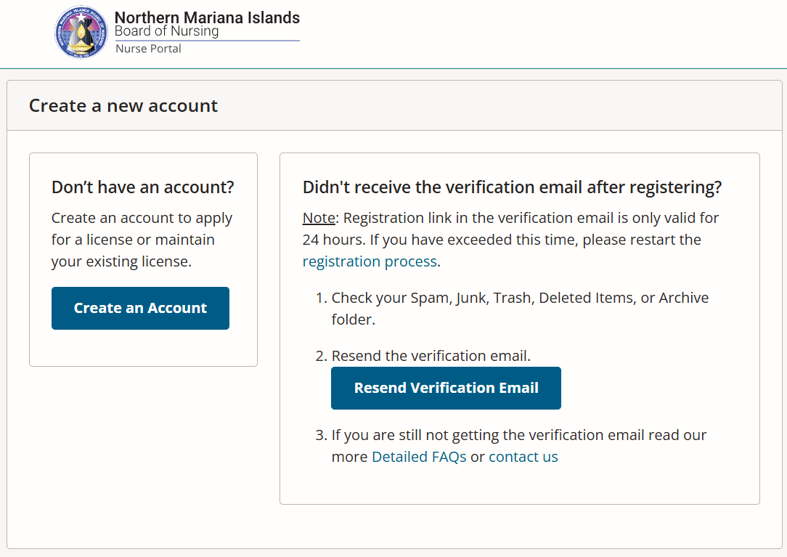Click the contact us link
787x557 pixels.
[x=523, y=456]
